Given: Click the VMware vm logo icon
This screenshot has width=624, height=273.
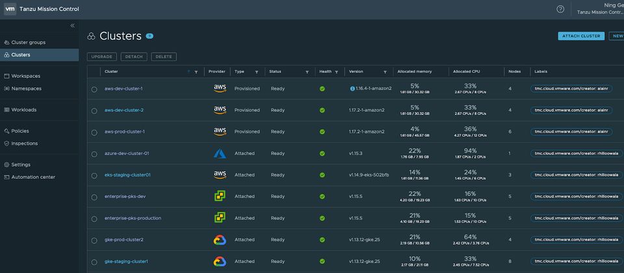Looking at the screenshot, I should coord(10,8).
